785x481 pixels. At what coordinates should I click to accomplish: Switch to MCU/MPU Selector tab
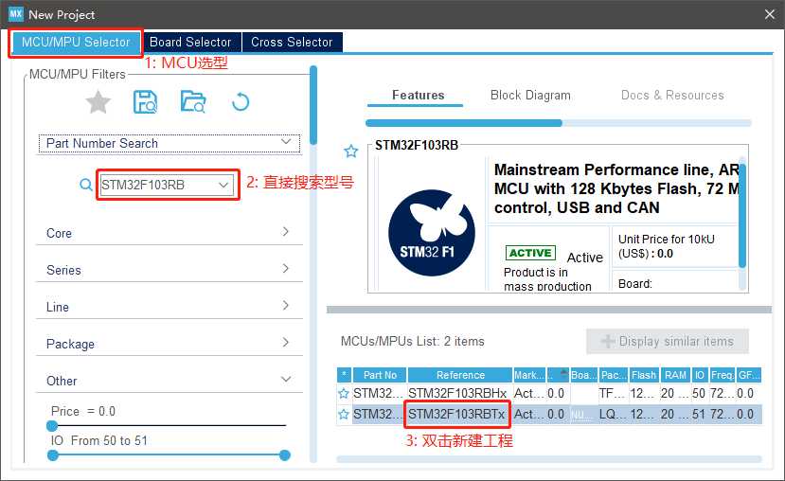(x=76, y=42)
